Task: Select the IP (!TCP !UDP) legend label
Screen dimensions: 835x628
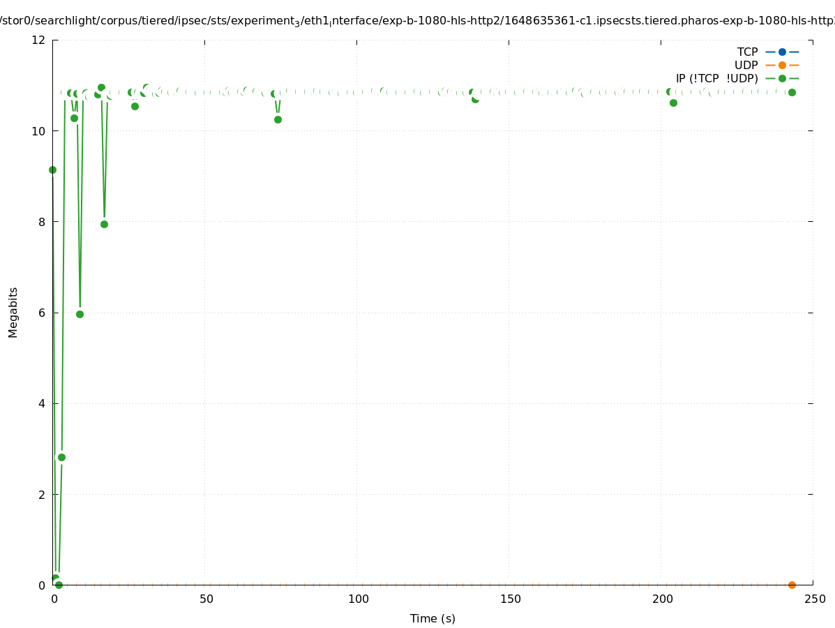Action: coord(716,79)
